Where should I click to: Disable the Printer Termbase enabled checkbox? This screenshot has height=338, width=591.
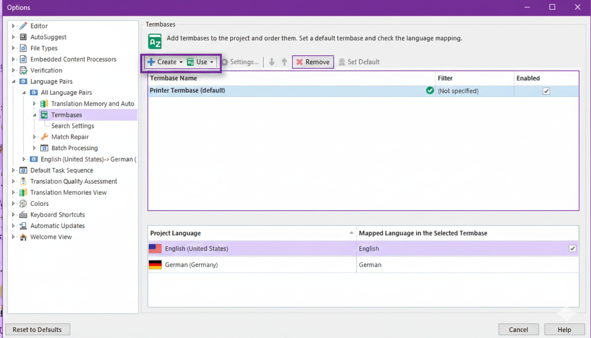(x=546, y=91)
